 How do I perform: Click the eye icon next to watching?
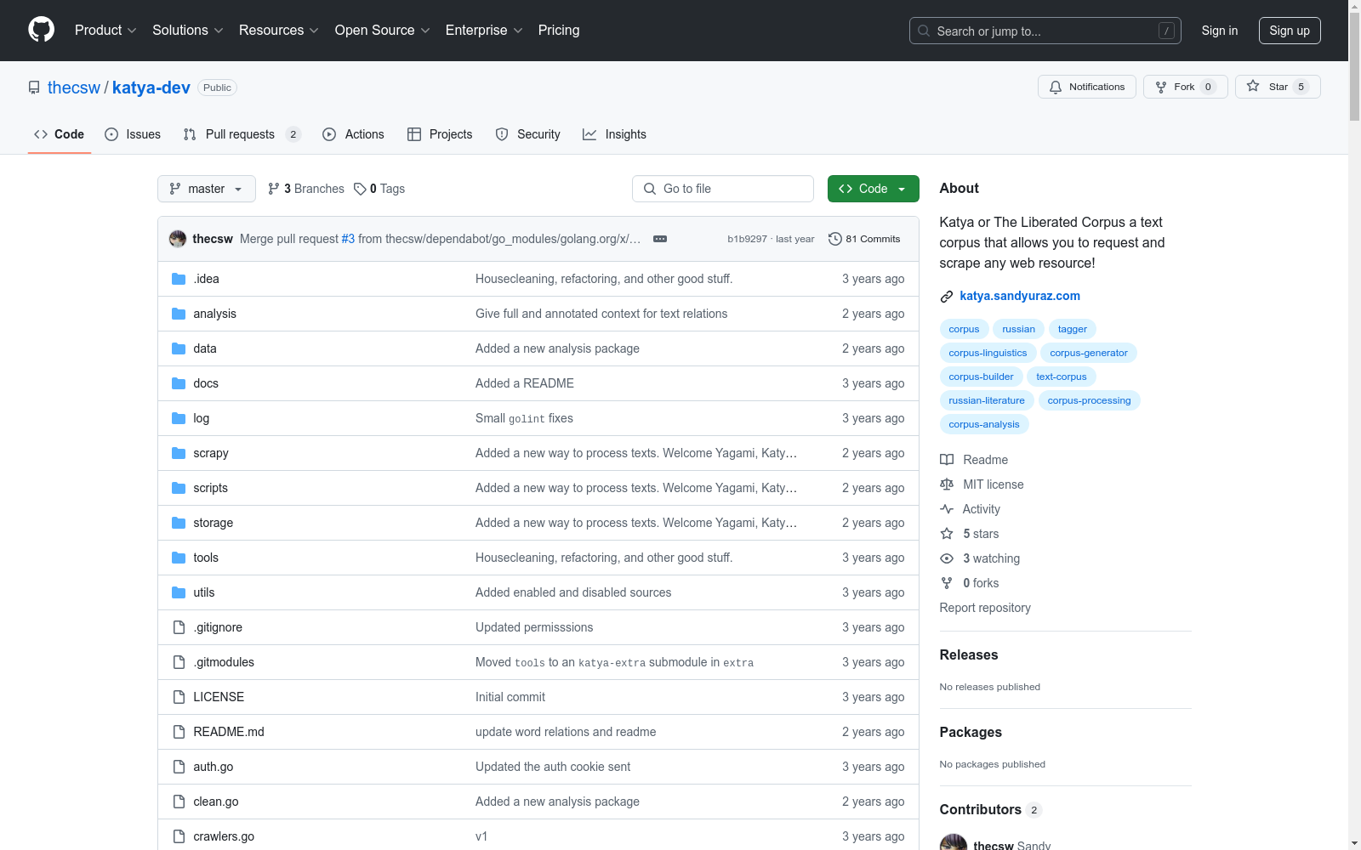[947, 558]
